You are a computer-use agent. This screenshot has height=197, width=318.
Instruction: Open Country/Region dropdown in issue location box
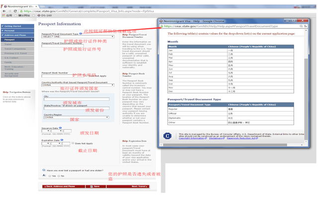(77, 117)
